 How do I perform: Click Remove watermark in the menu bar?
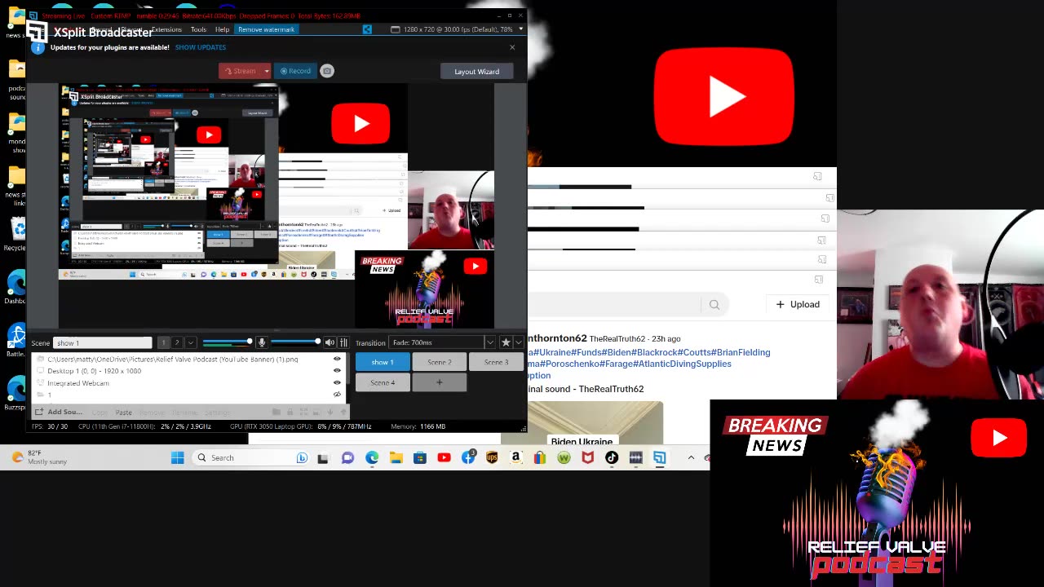coord(266,29)
